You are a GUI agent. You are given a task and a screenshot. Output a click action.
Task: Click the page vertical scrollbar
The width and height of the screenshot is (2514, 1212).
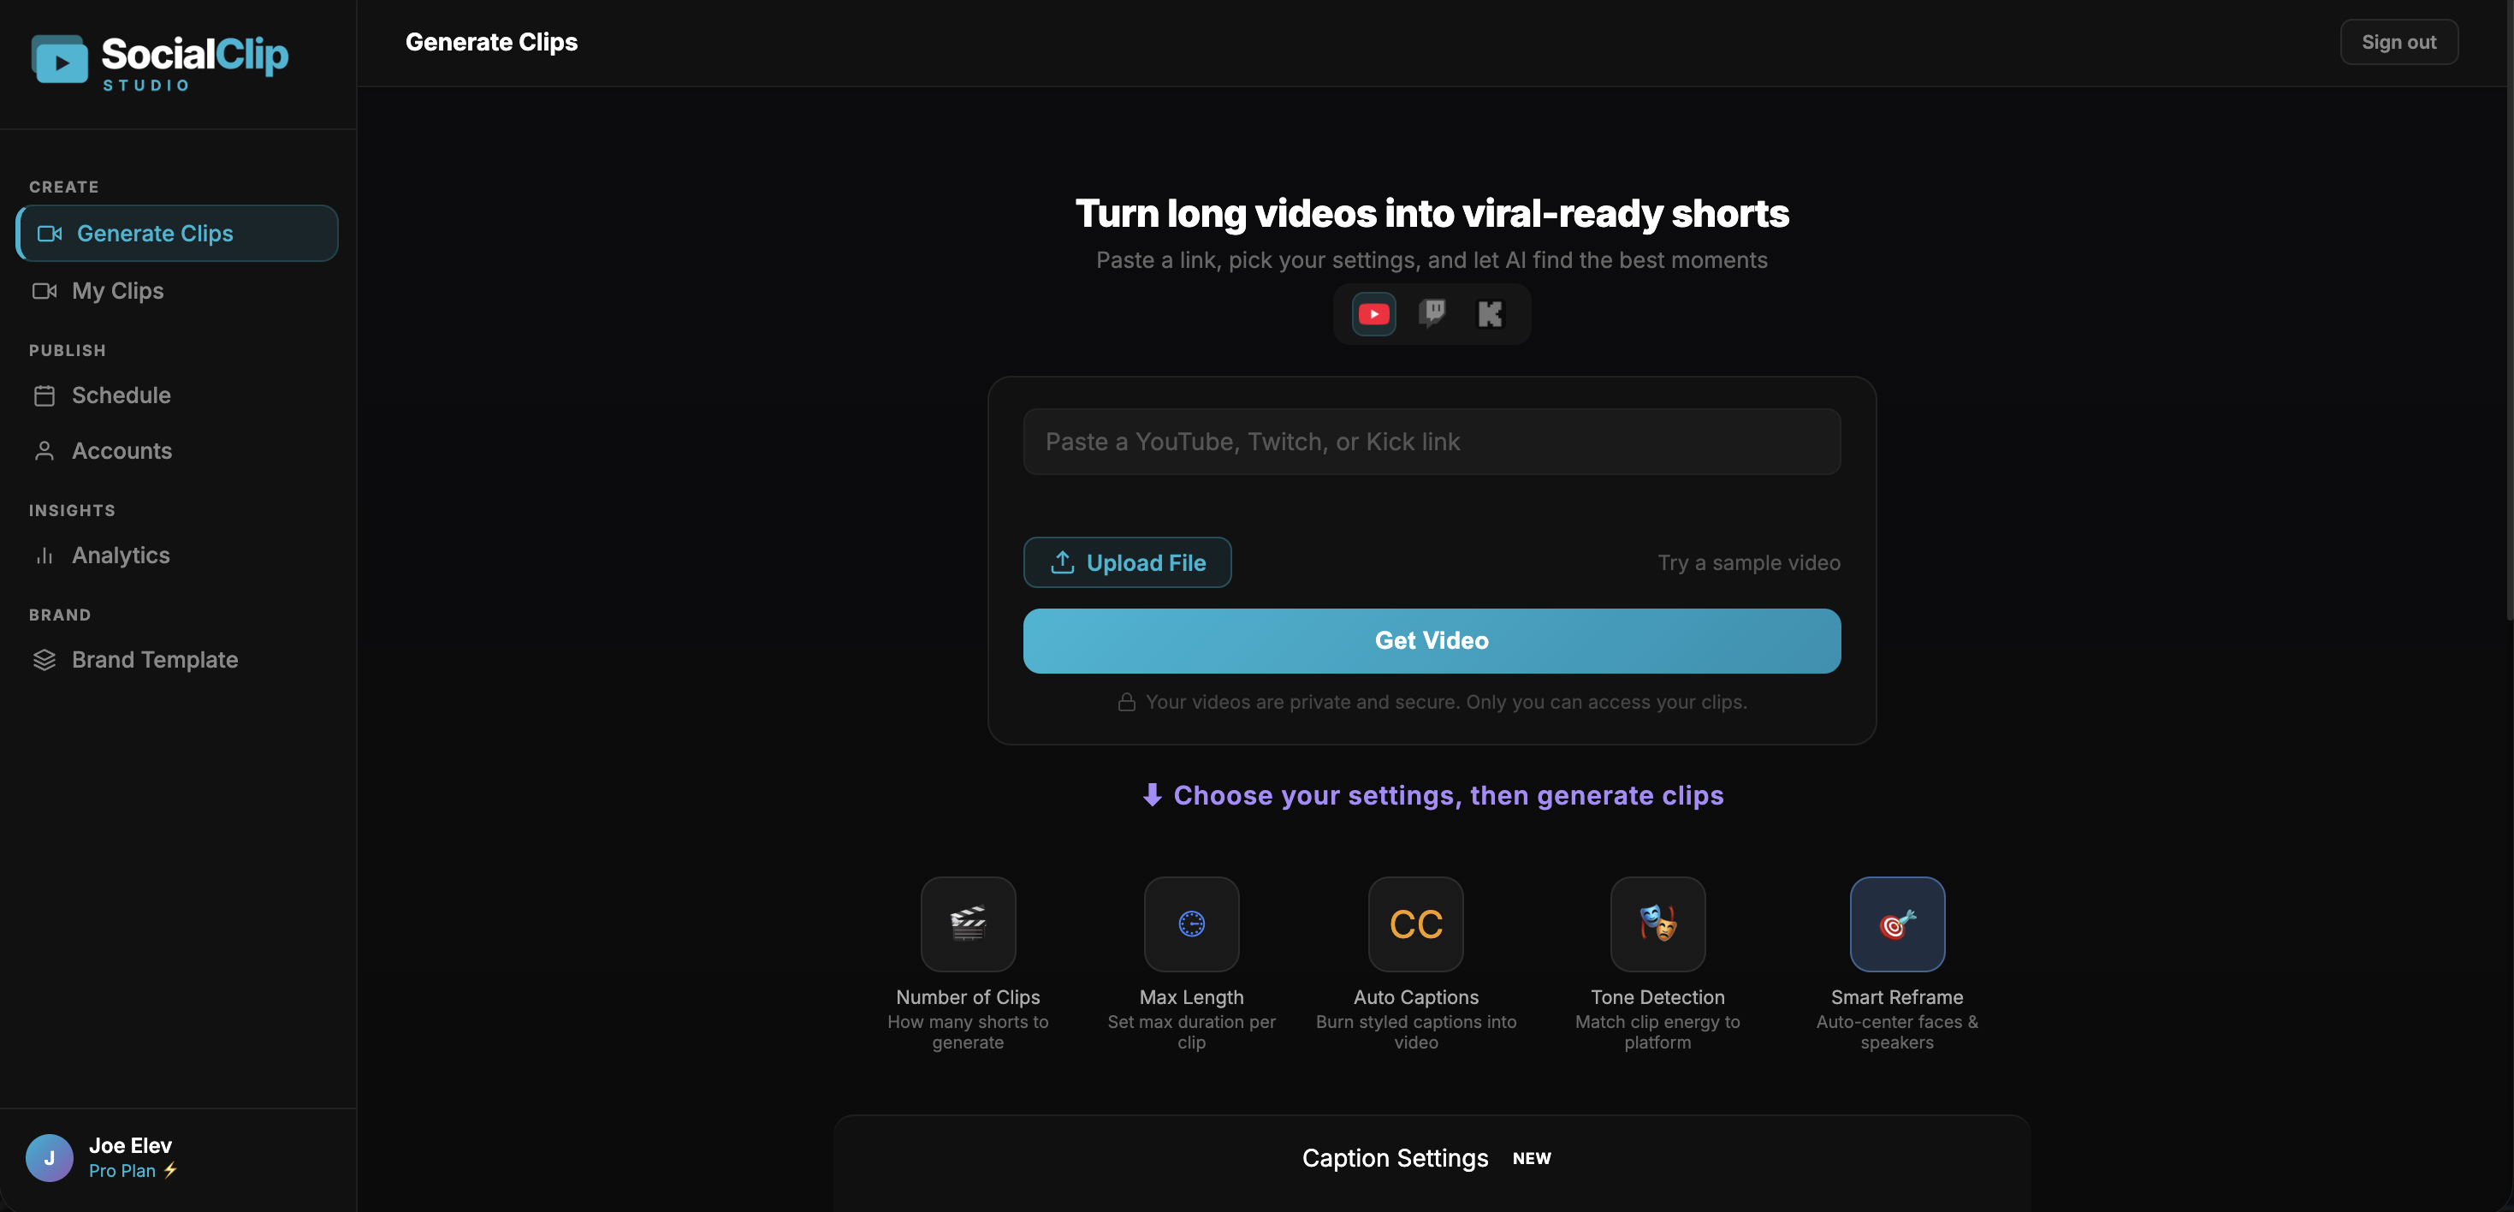coord(2508,311)
